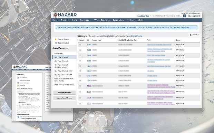Click the Download button
The height and width of the screenshot is (133, 214).
(x=194, y=35)
